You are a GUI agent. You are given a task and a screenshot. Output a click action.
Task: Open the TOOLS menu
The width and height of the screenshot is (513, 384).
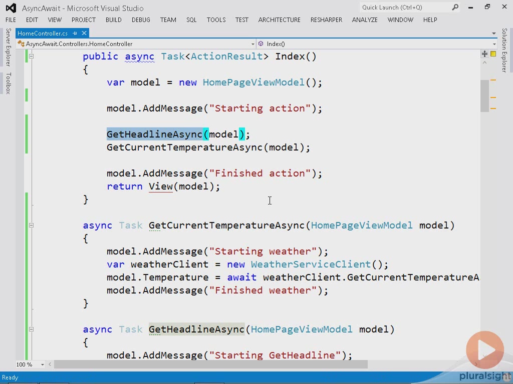(x=216, y=20)
